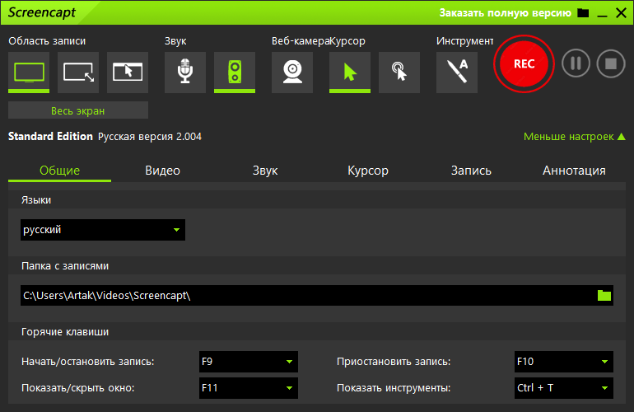Viewport: 634px width, 412px height.
Task: Toggle system speaker sound recording
Action: pos(235,72)
